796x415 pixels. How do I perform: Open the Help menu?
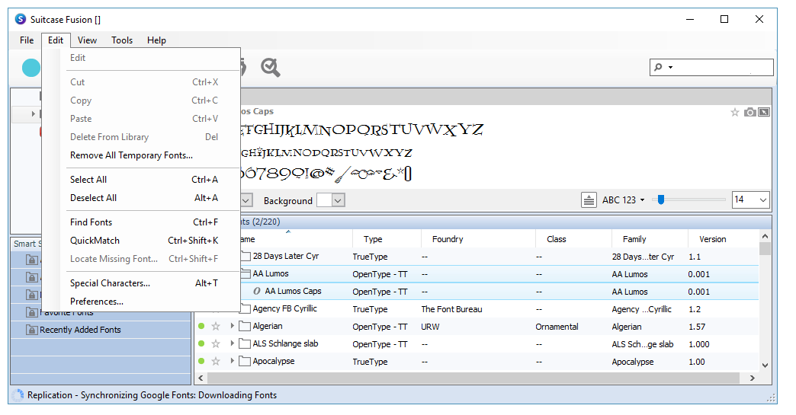pyautogui.click(x=156, y=40)
